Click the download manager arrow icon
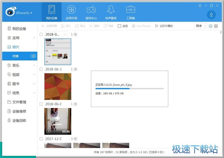Viewport: 224px width, 158px height. (x=211, y=15)
